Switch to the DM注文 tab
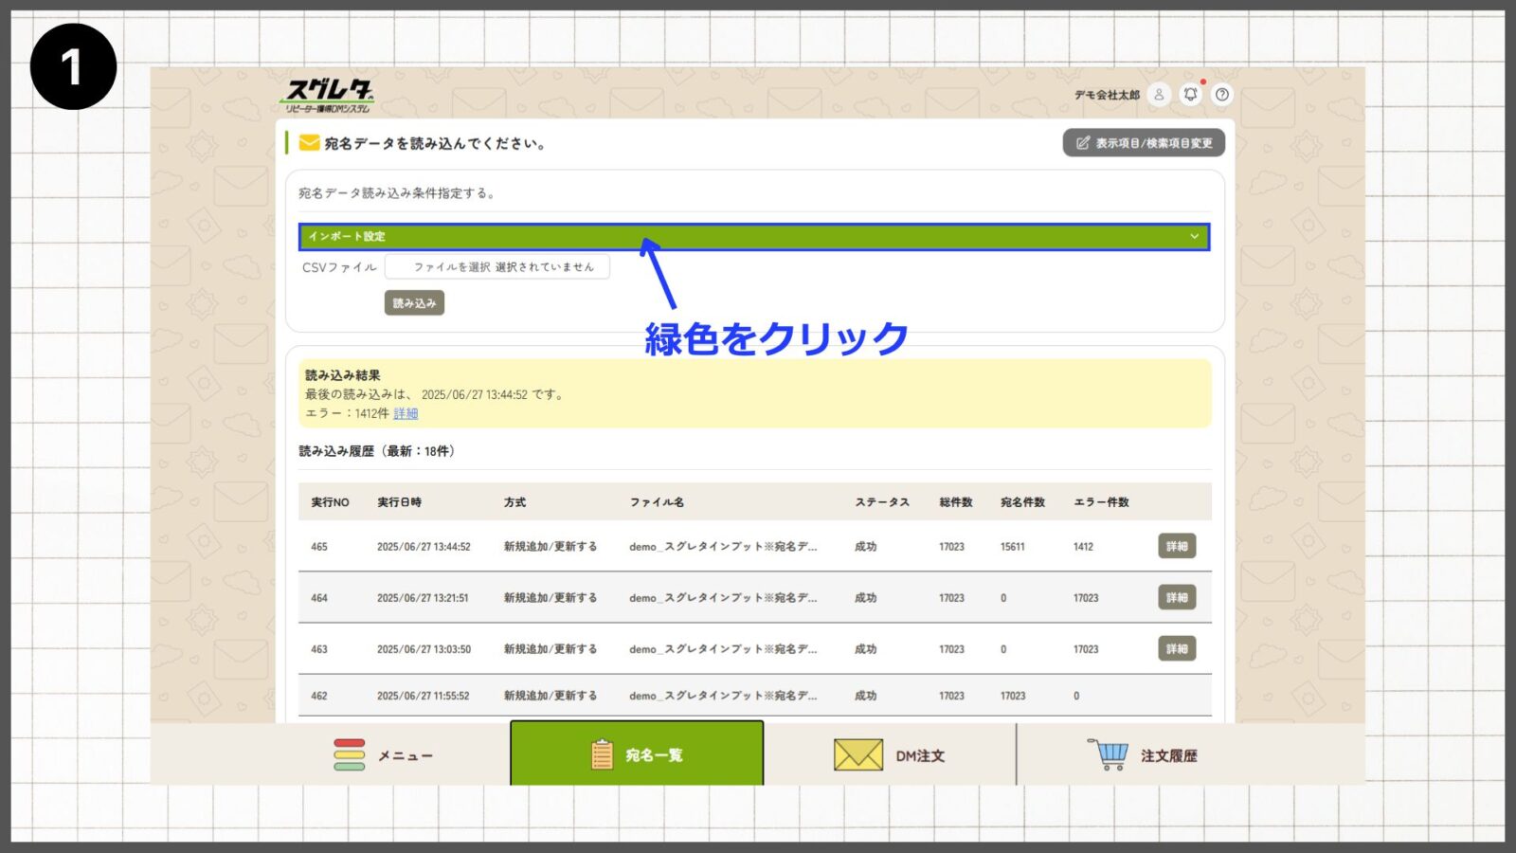 890,755
